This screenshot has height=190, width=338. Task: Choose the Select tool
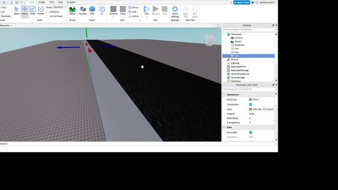tap(16, 11)
